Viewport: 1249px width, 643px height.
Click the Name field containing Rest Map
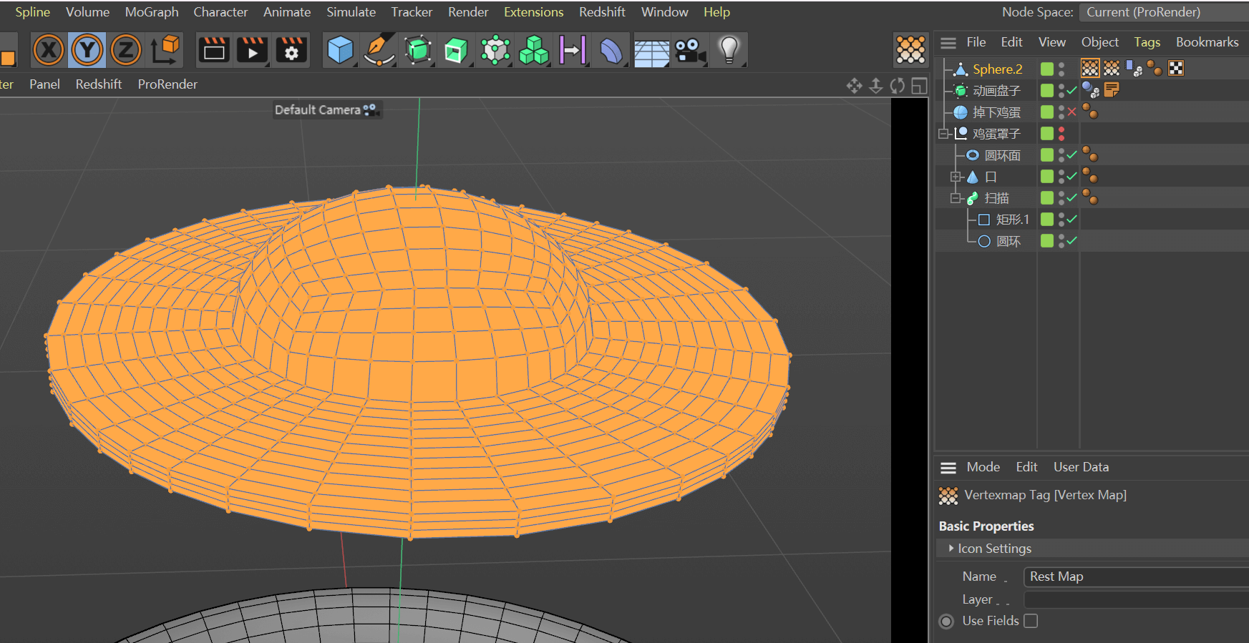point(1136,576)
